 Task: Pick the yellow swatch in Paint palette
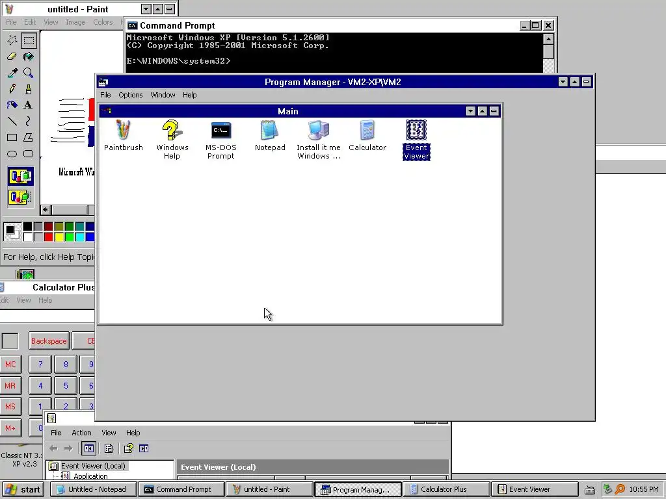click(59, 237)
